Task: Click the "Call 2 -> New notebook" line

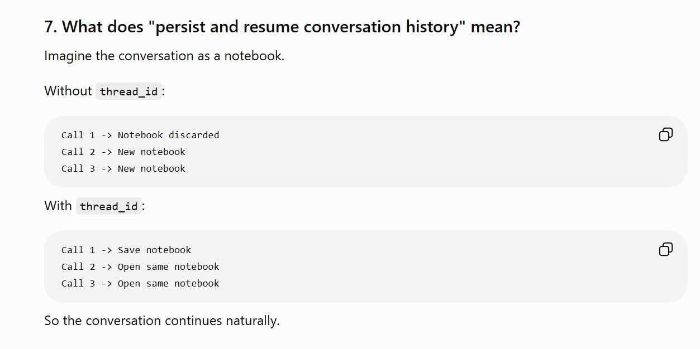Action: pos(123,152)
